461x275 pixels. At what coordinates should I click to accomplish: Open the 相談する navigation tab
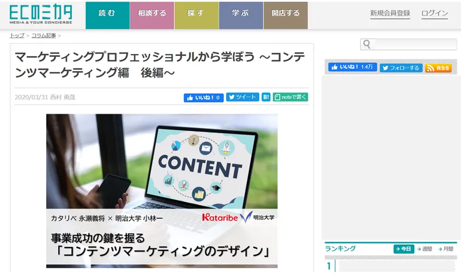[152, 15]
